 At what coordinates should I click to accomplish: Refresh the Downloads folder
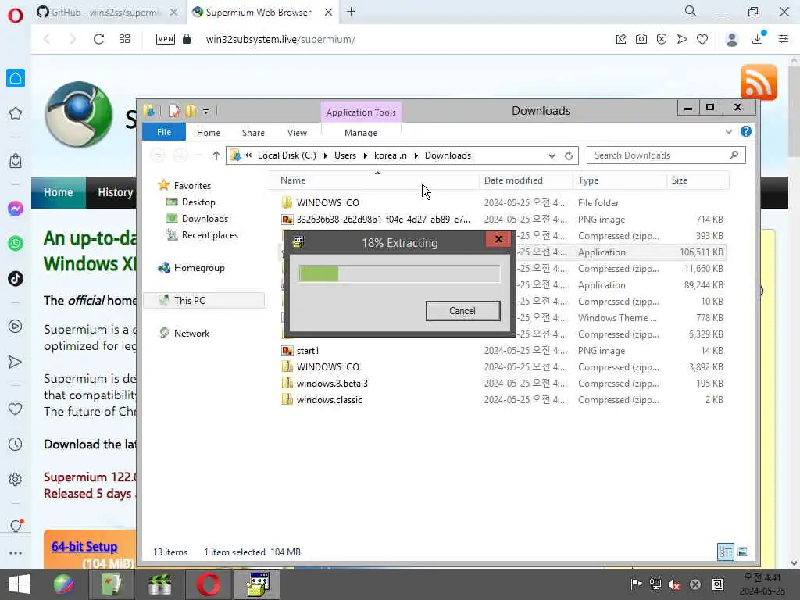[569, 155]
